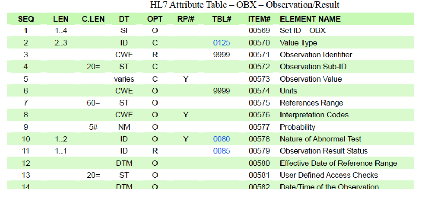Open the 0125 table link
Viewport: 424px width, 201px height.
coord(222,43)
